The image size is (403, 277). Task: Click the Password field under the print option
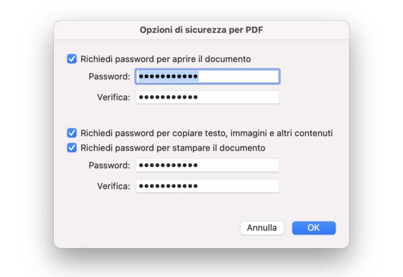coord(207,165)
